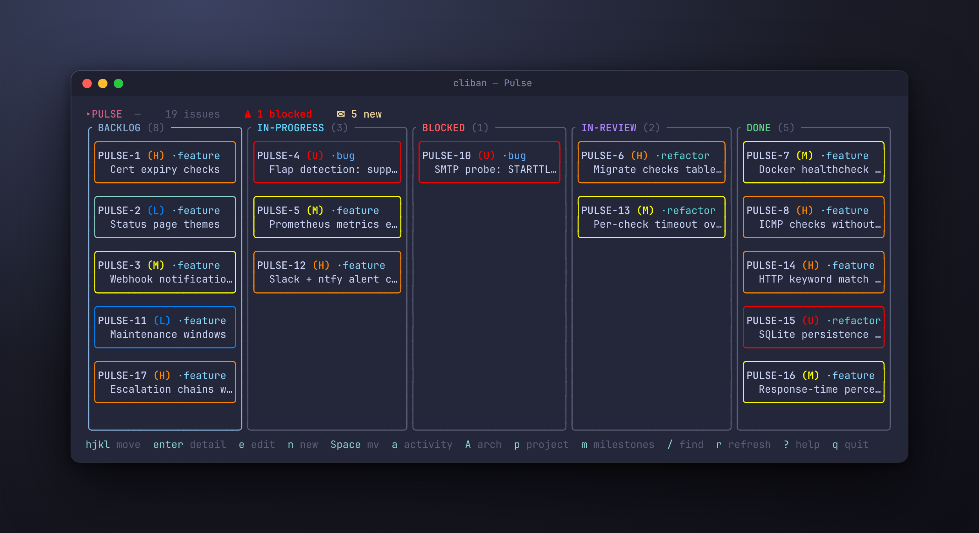This screenshot has width=979, height=533.
Task: Open the PULSE-12 Slack ntfy alert card
Action: pyautogui.click(x=327, y=272)
